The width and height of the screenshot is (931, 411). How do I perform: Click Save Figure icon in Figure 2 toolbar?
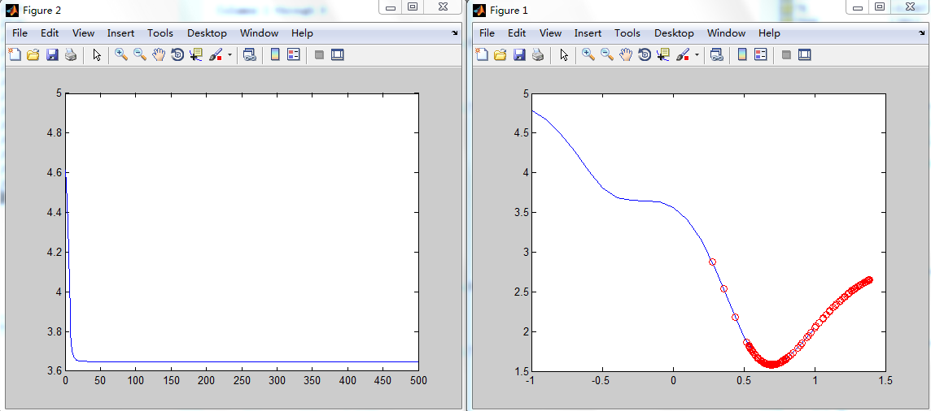[x=51, y=55]
